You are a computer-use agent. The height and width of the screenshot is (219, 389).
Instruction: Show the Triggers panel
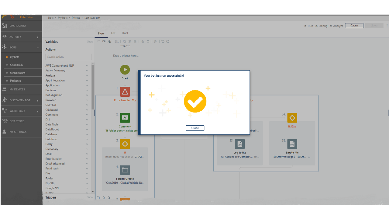90,197
